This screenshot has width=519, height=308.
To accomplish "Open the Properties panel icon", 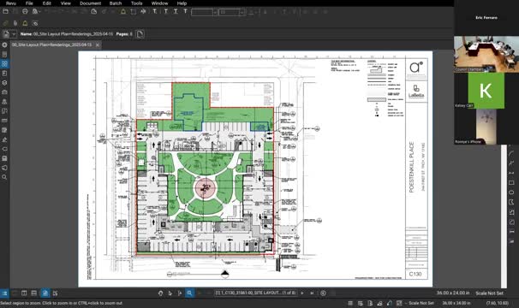I will (4, 73).
